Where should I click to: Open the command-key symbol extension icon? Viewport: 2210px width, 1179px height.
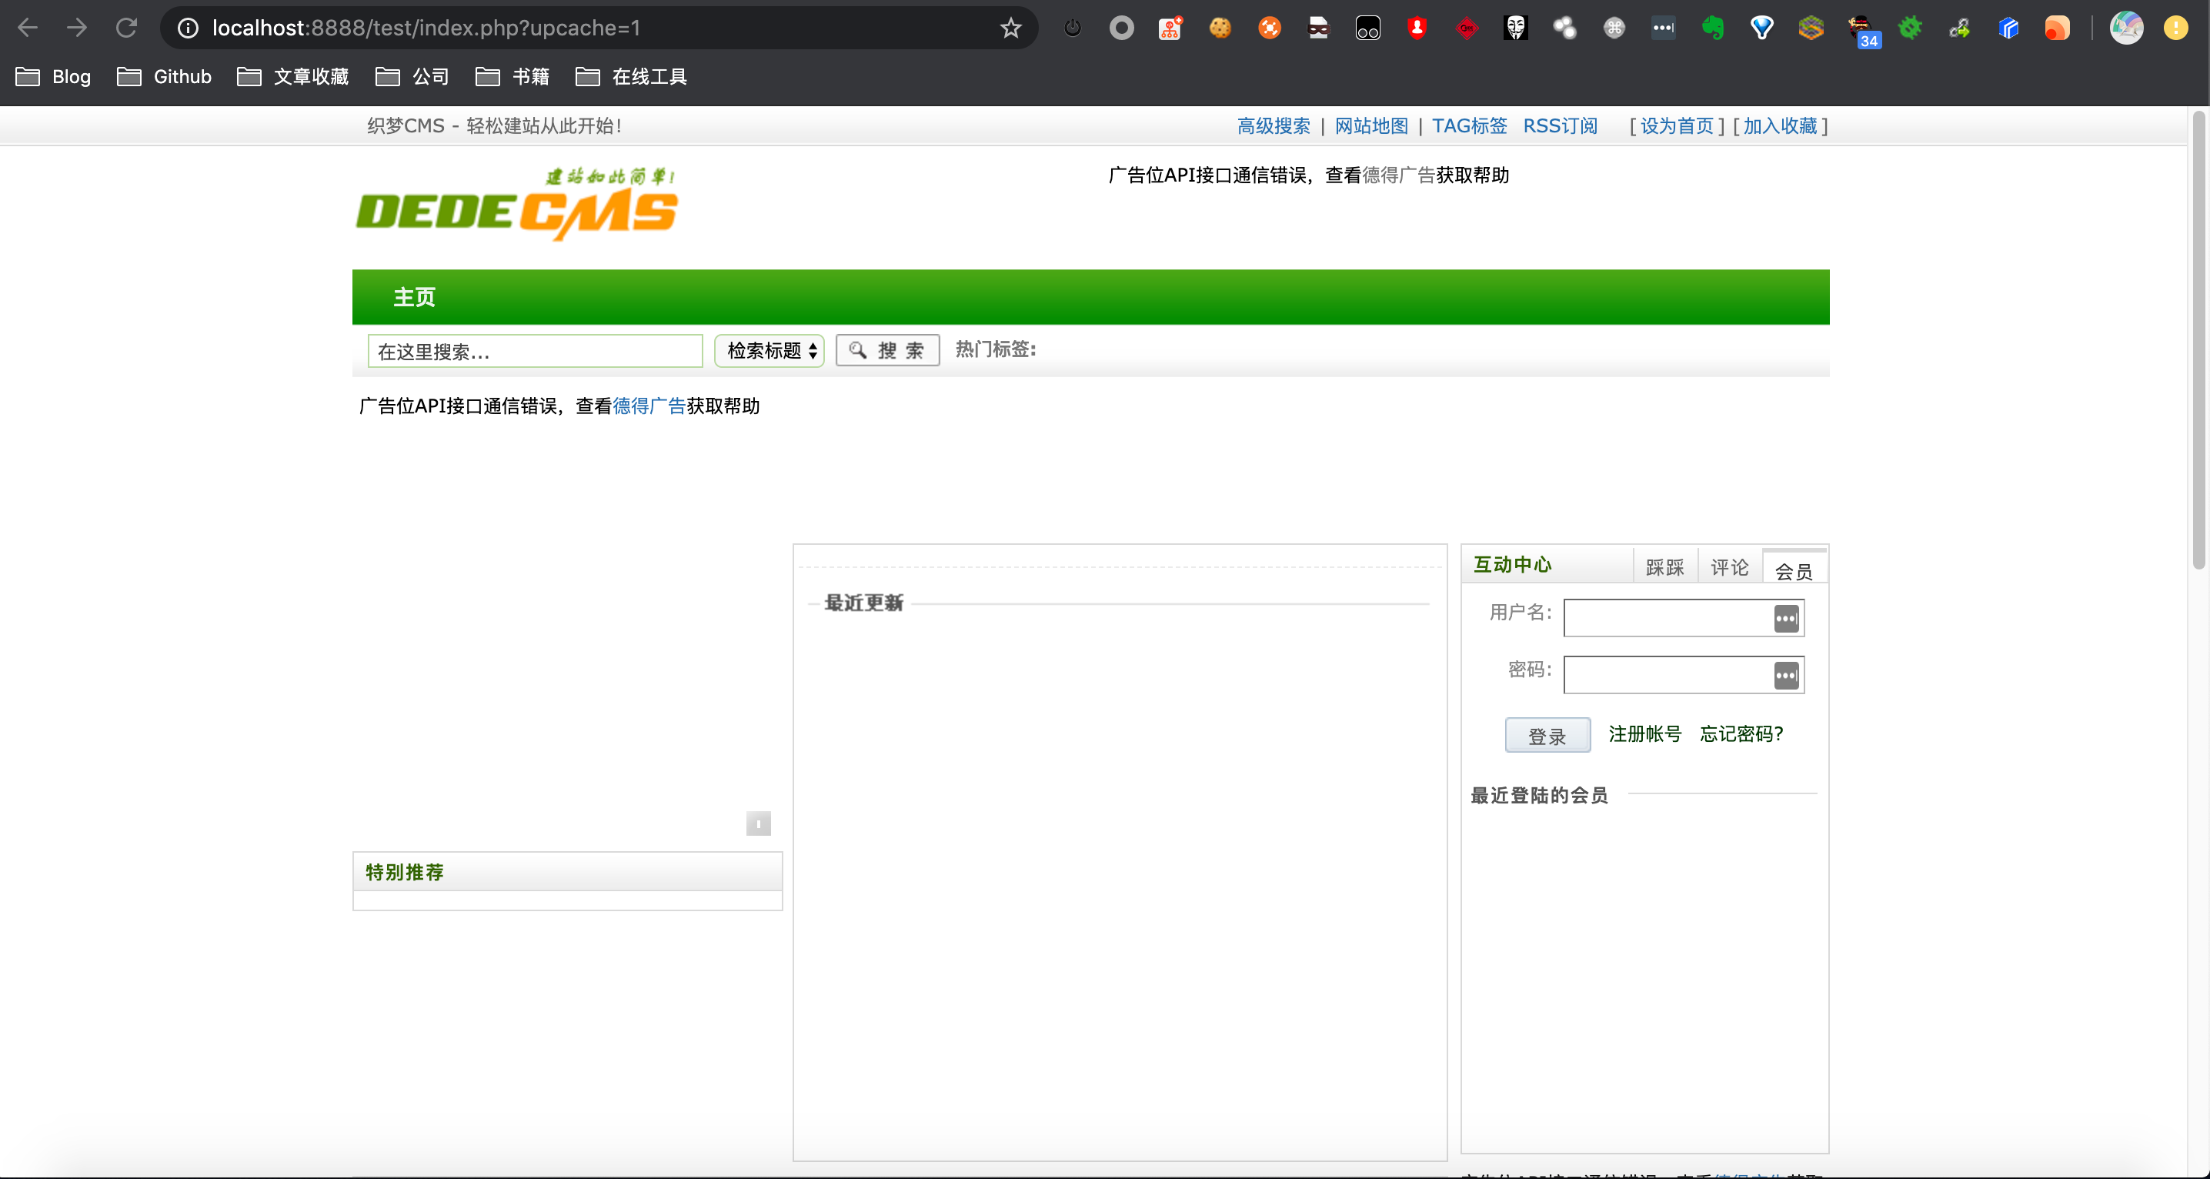(x=1614, y=28)
